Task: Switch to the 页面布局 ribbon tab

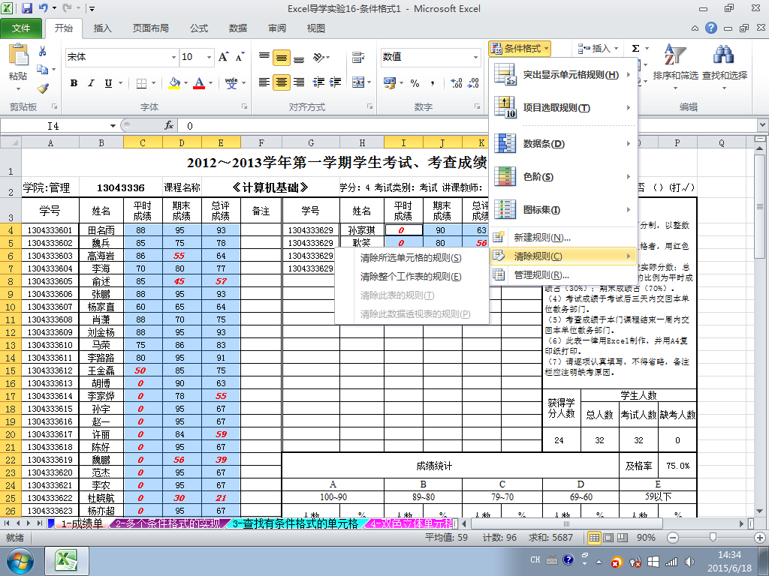Action: [150, 28]
